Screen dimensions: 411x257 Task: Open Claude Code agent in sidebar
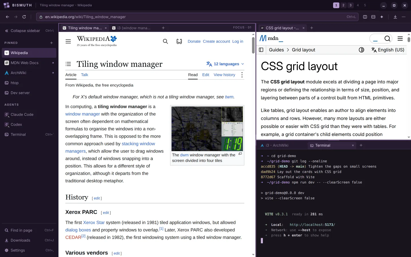tap(29, 115)
